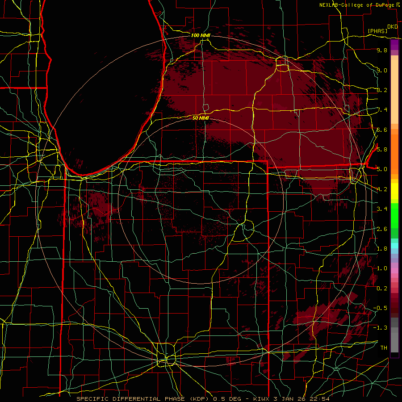Click the 9.0 value on the color scale
Viewport: 402px width, 402px height.
pos(382,70)
